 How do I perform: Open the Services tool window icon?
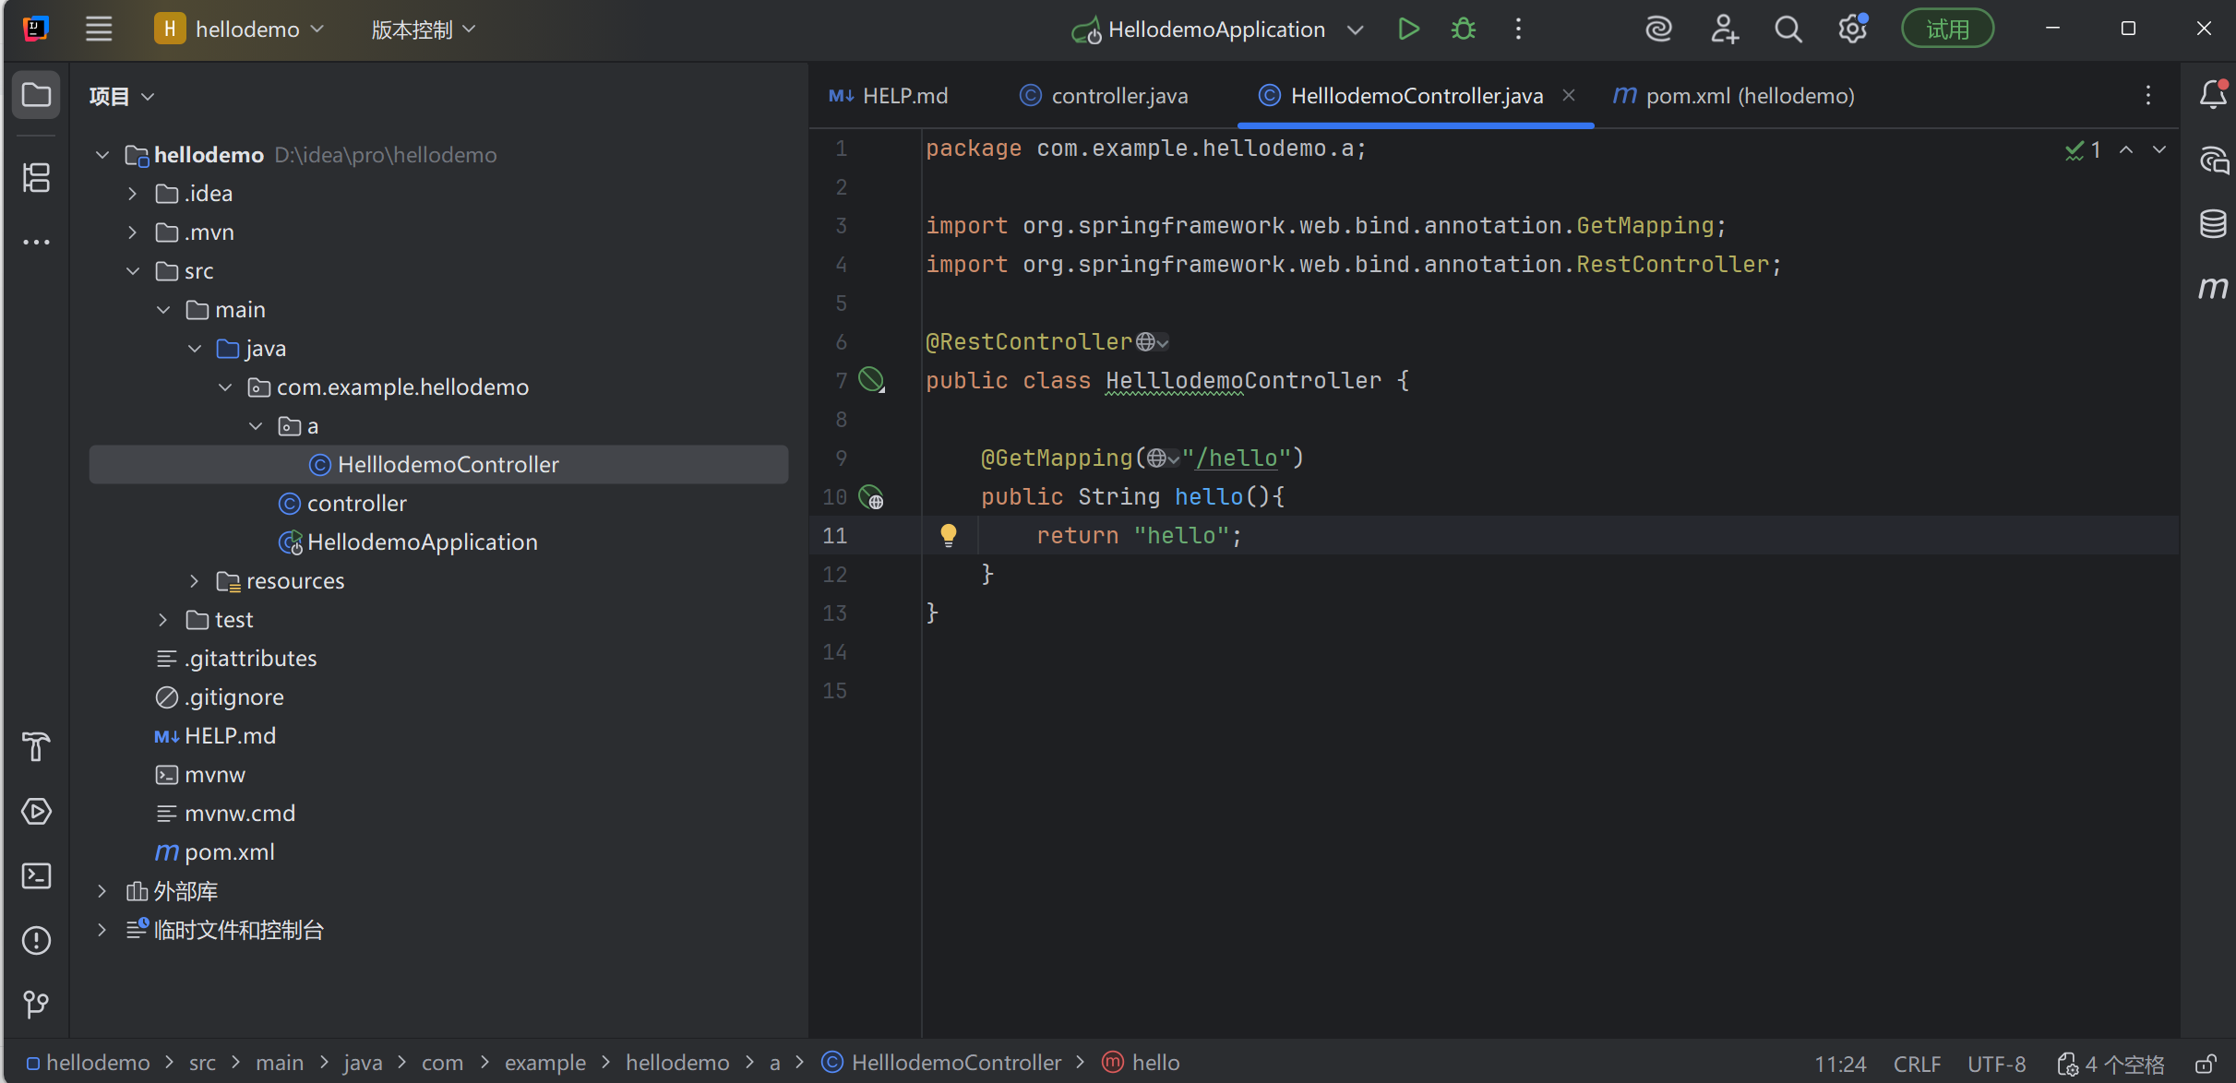click(36, 812)
